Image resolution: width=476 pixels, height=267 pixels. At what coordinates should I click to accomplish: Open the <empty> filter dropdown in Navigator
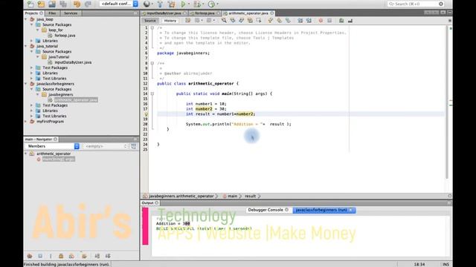[106, 146]
